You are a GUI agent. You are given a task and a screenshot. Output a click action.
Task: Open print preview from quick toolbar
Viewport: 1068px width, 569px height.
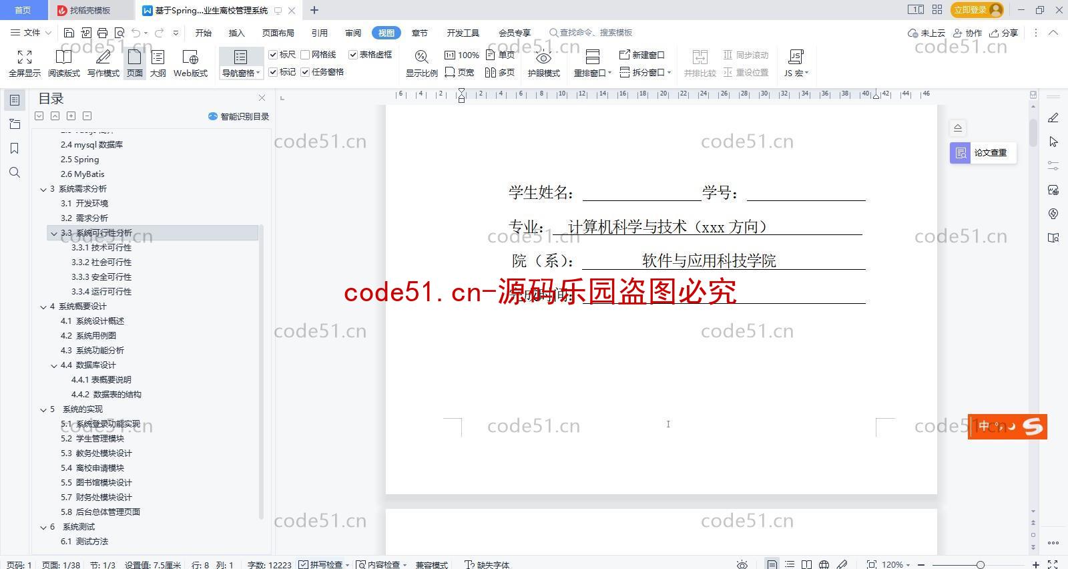pyautogui.click(x=119, y=33)
